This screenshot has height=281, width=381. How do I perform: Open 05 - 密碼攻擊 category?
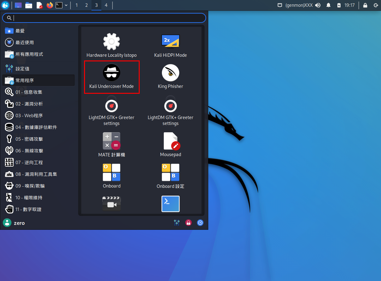point(38,139)
